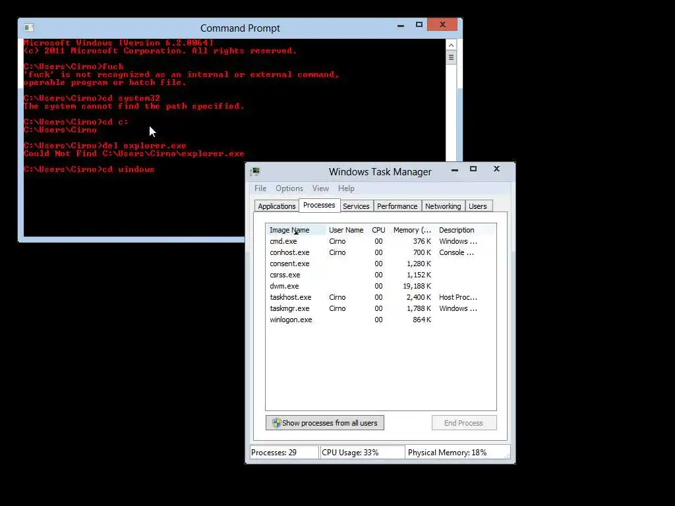Select the taskhost.exe process row
Image resolution: width=675 pixels, height=506 pixels.
tap(380, 297)
